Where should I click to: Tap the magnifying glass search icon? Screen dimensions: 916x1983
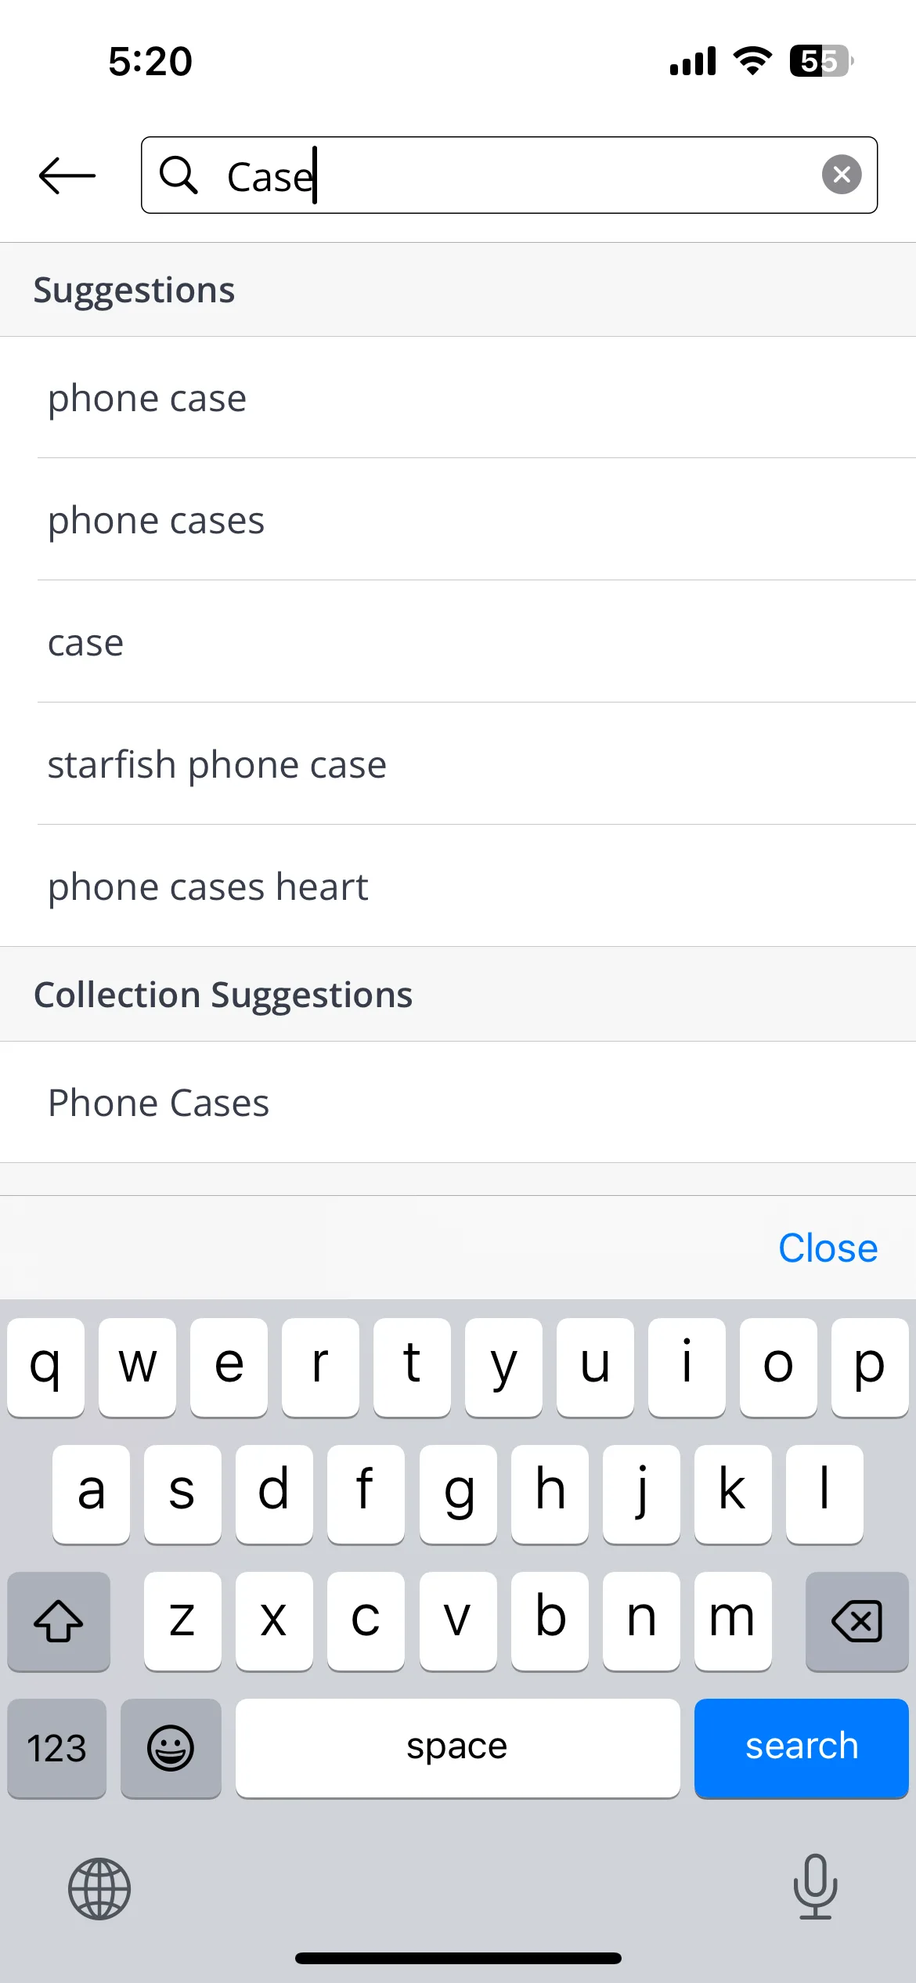point(179,175)
